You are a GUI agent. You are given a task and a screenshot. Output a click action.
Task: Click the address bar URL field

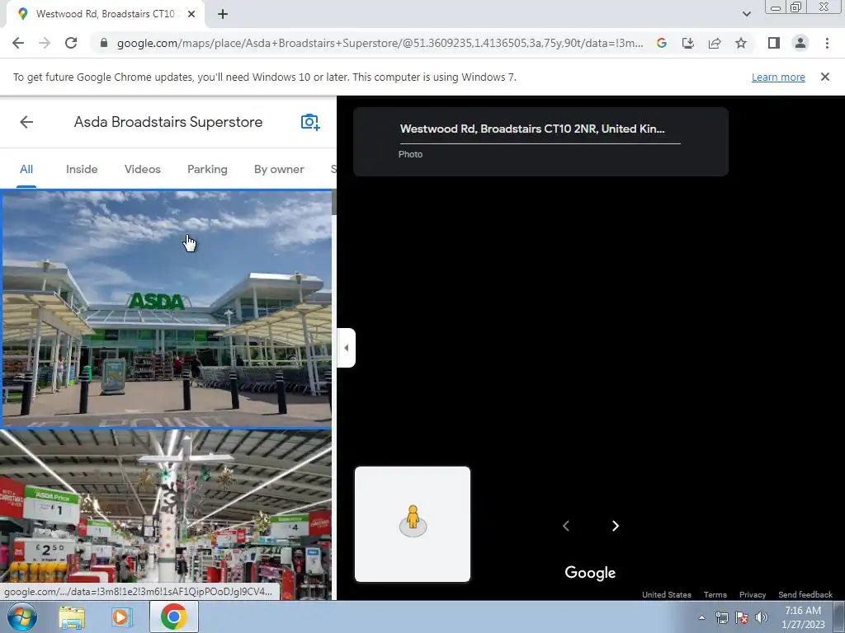point(380,43)
